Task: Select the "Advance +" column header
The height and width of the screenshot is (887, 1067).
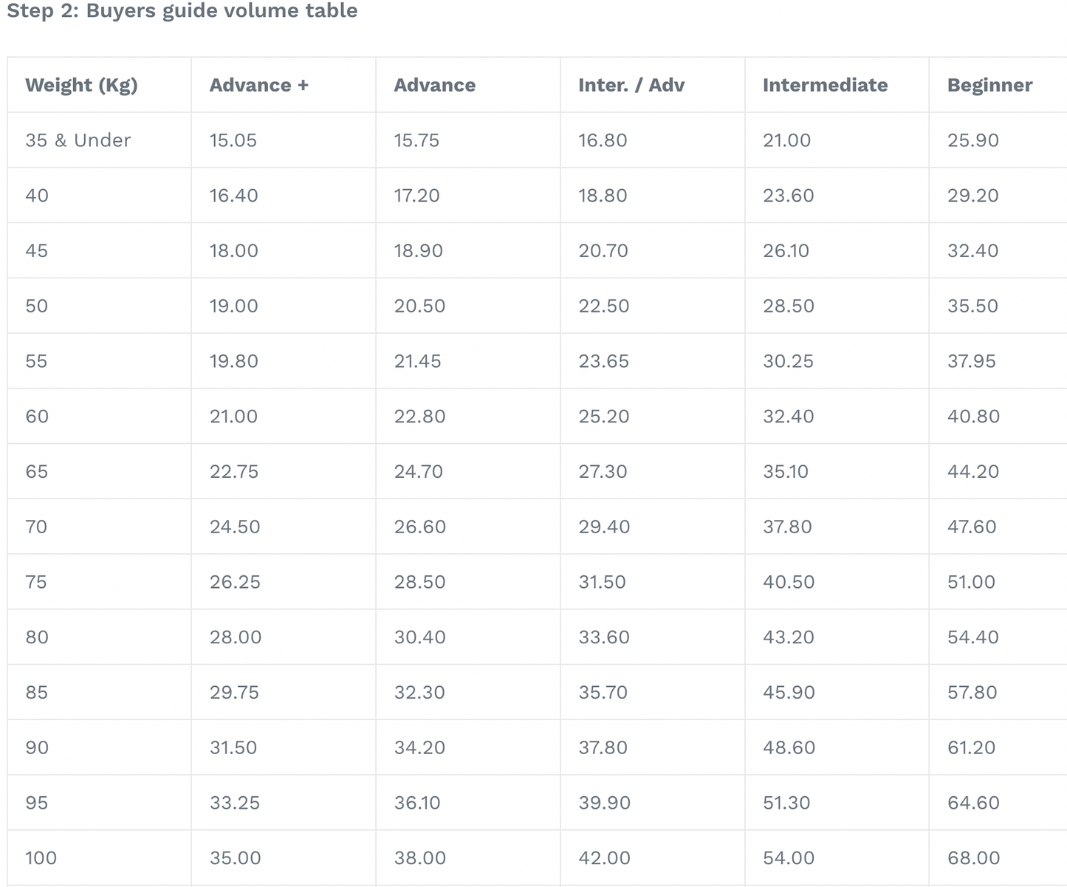Action: pyautogui.click(x=258, y=85)
